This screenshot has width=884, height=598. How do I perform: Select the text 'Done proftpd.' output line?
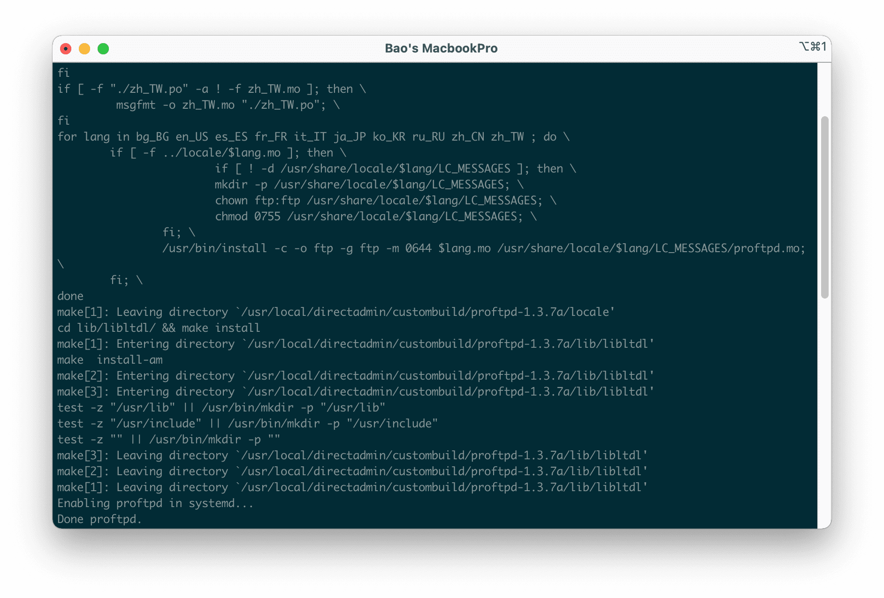point(99,519)
